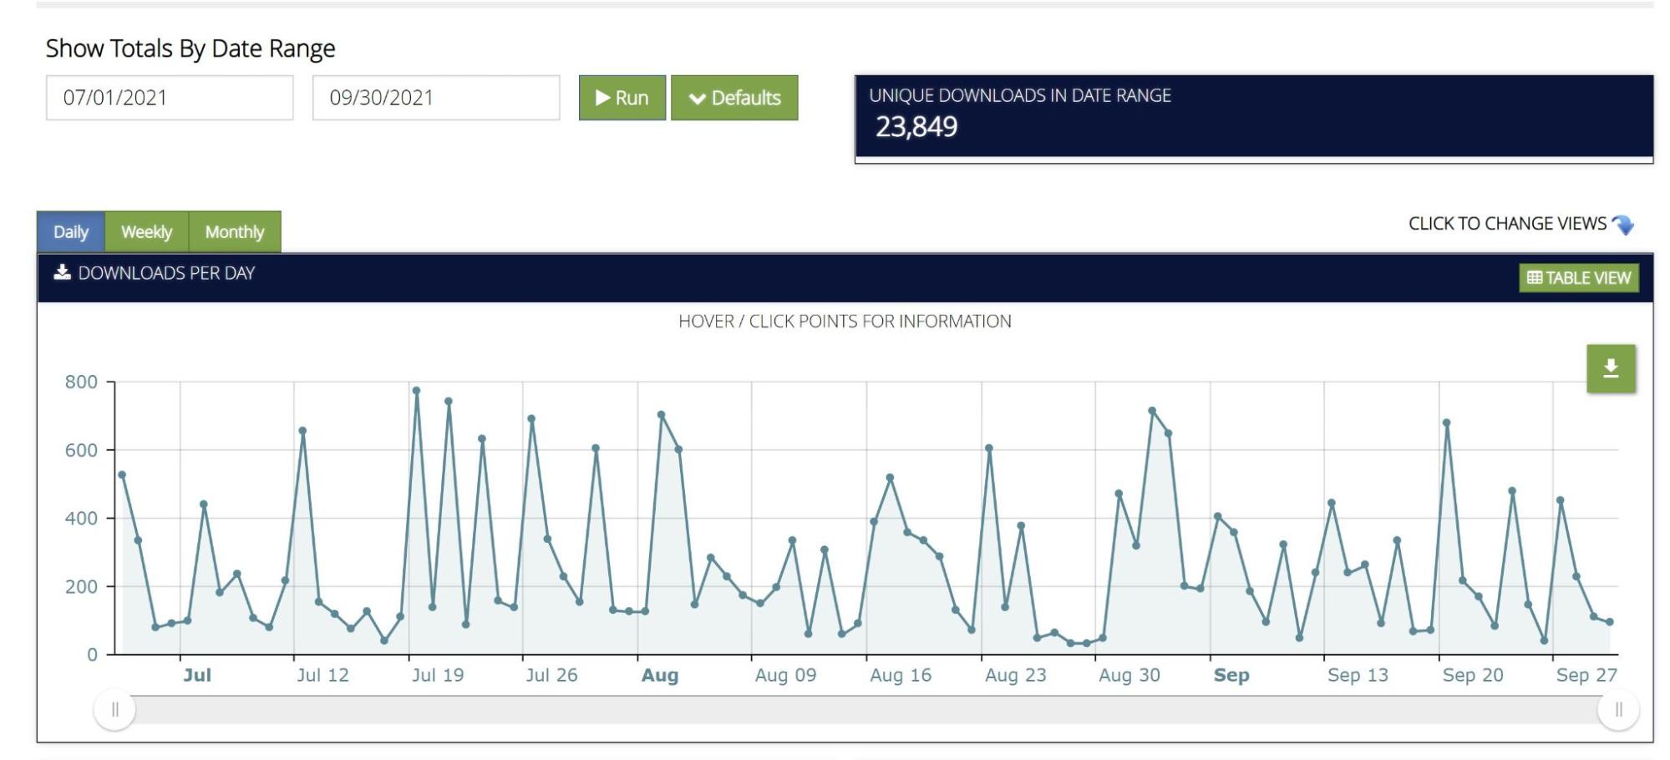Click the highest data point near Jul 19
The width and height of the screenshot is (1670, 760).
[416, 391]
